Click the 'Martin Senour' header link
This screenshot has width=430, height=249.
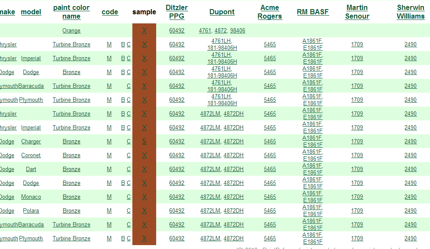357,12
